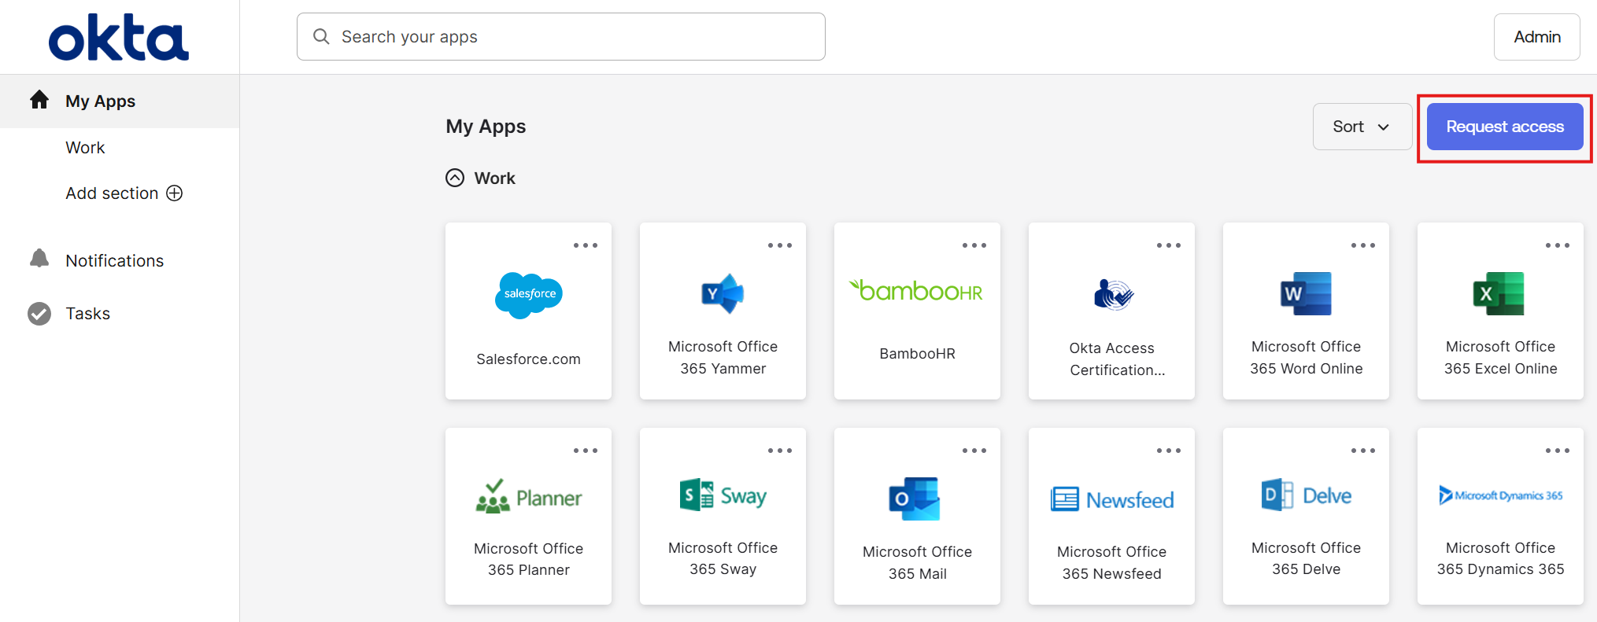Open the BambooHR app tile
The height and width of the screenshot is (622, 1597).
tap(917, 293)
